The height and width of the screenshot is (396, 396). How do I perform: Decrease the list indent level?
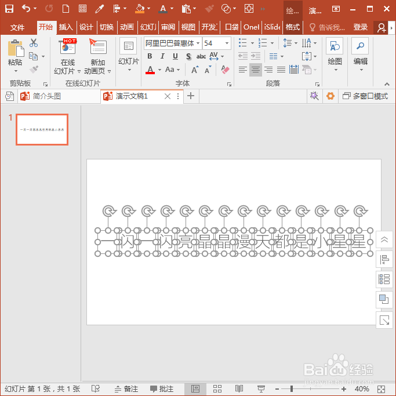click(243, 56)
